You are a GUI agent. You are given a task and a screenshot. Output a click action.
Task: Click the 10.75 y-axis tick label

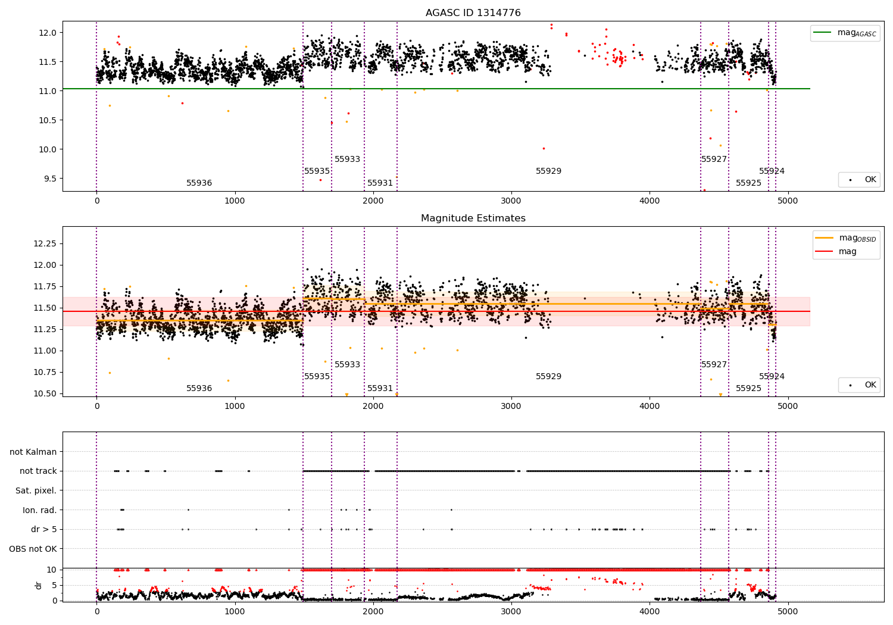[45, 372]
